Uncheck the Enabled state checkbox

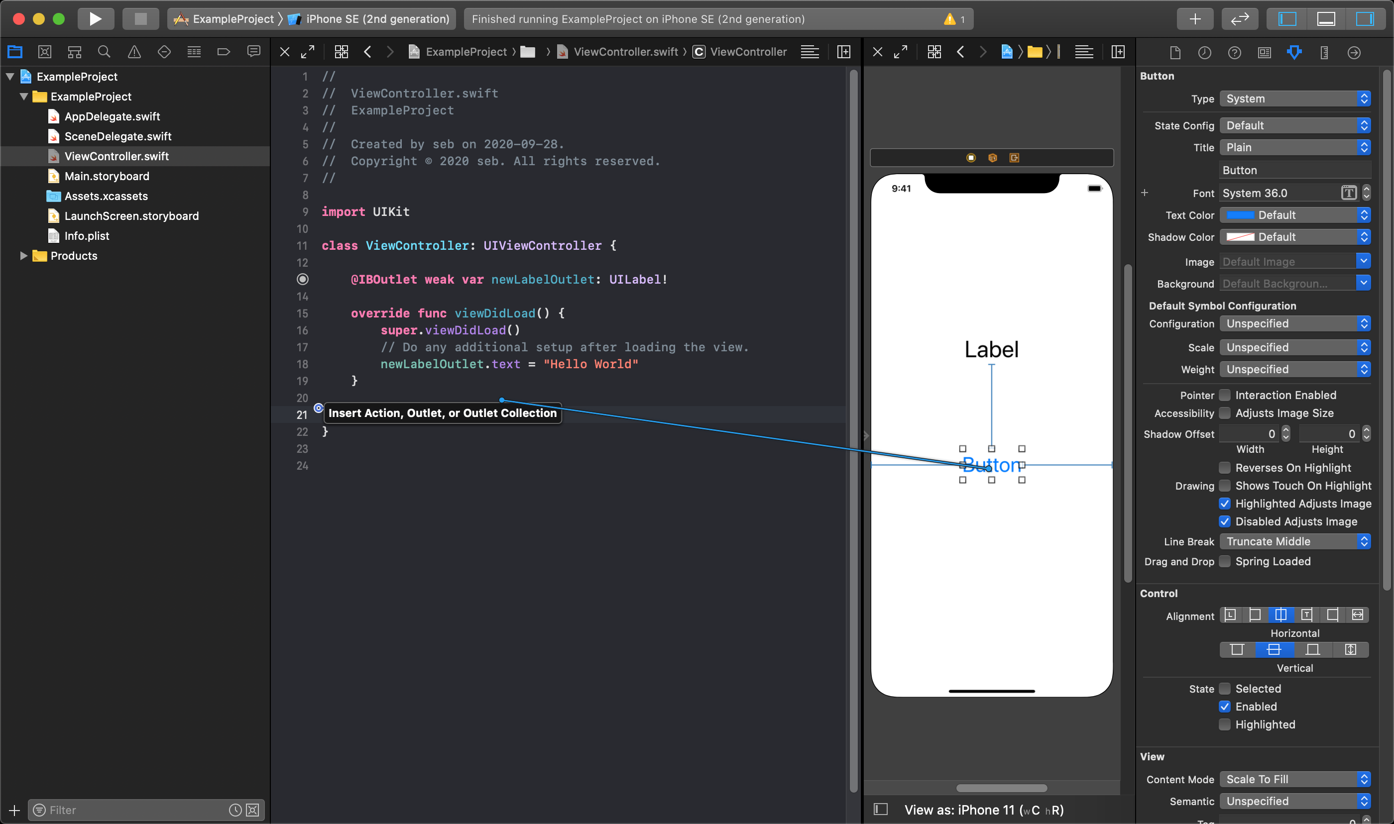[1225, 706]
